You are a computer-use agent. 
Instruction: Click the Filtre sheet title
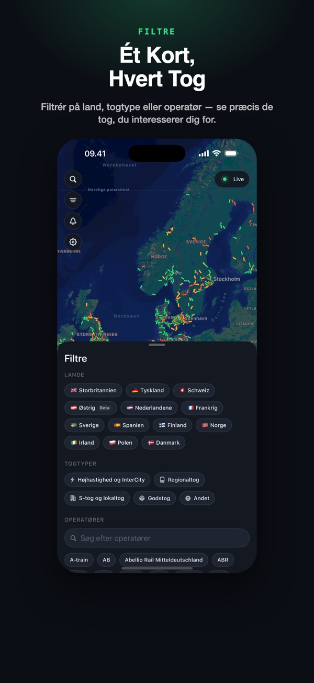click(x=76, y=359)
